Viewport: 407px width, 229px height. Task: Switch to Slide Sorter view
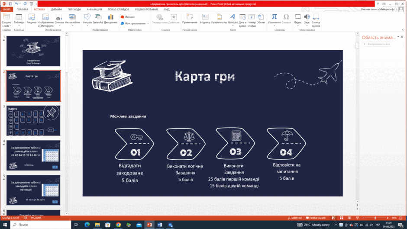[x=341, y=218]
